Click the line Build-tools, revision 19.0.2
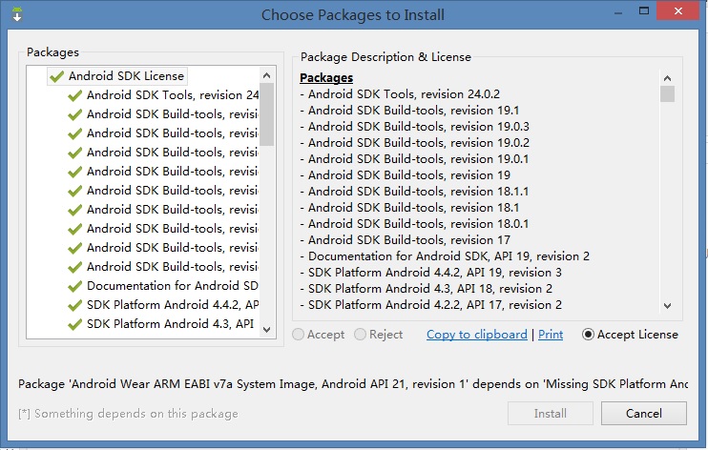This screenshot has height=450, width=708. point(414,143)
